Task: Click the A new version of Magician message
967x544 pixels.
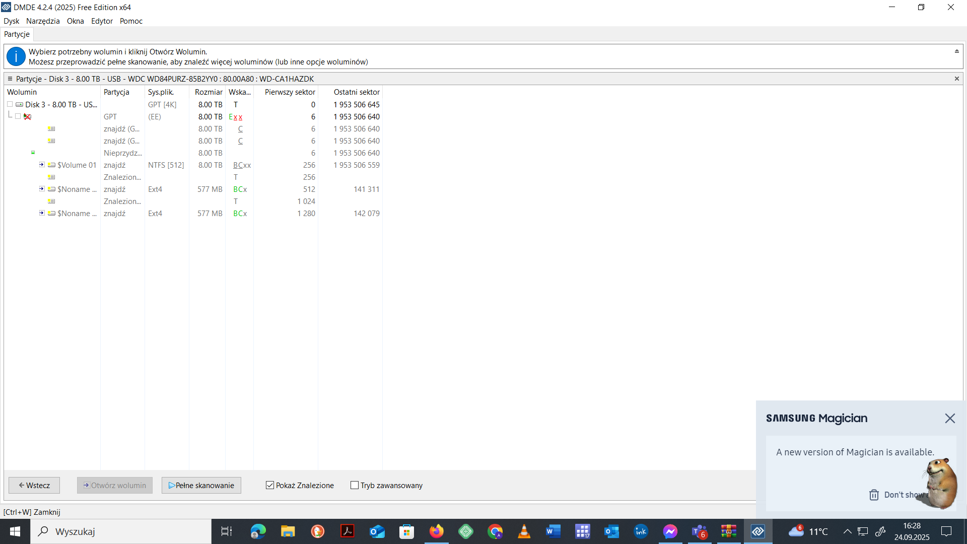Action: pos(855,452)
